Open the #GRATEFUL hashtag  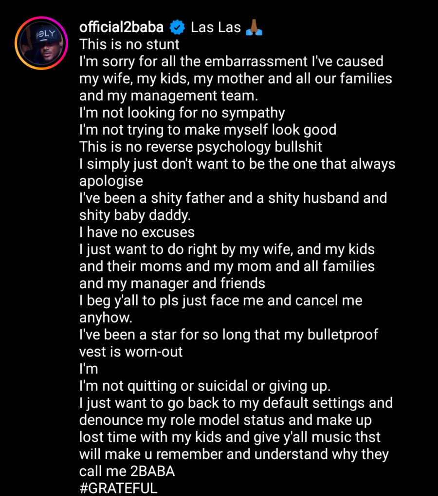(x=118, y=488)
